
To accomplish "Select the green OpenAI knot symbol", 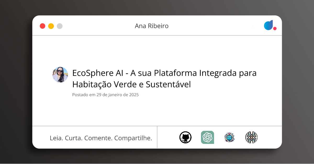I will [x=207, y=137].
